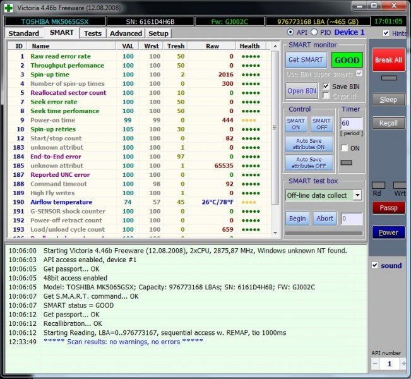
Task: Uncheck the Hints checkbox
Action: click(x=386, y=33)
